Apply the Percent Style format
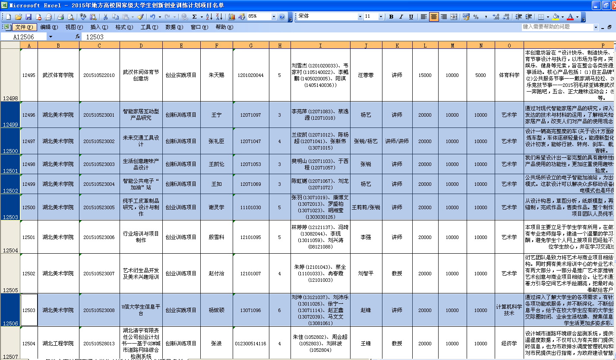 [476, 17]
